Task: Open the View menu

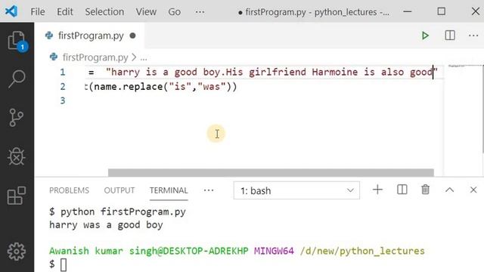Action: point(146,12)
